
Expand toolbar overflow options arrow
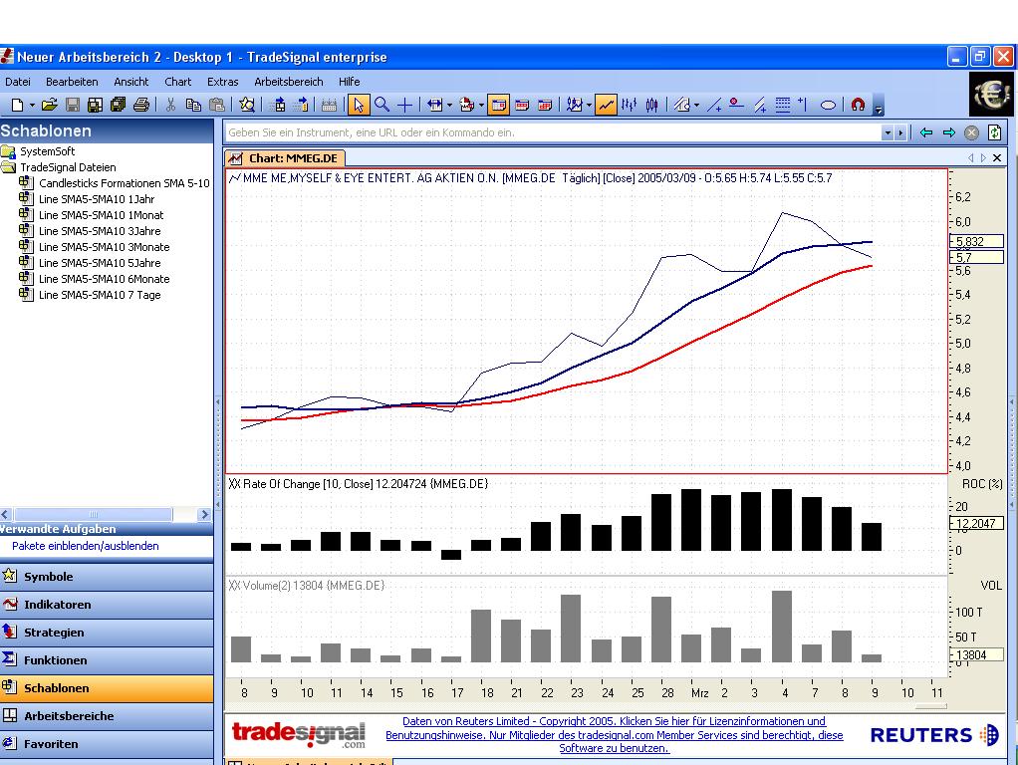(x=879, y=108)
